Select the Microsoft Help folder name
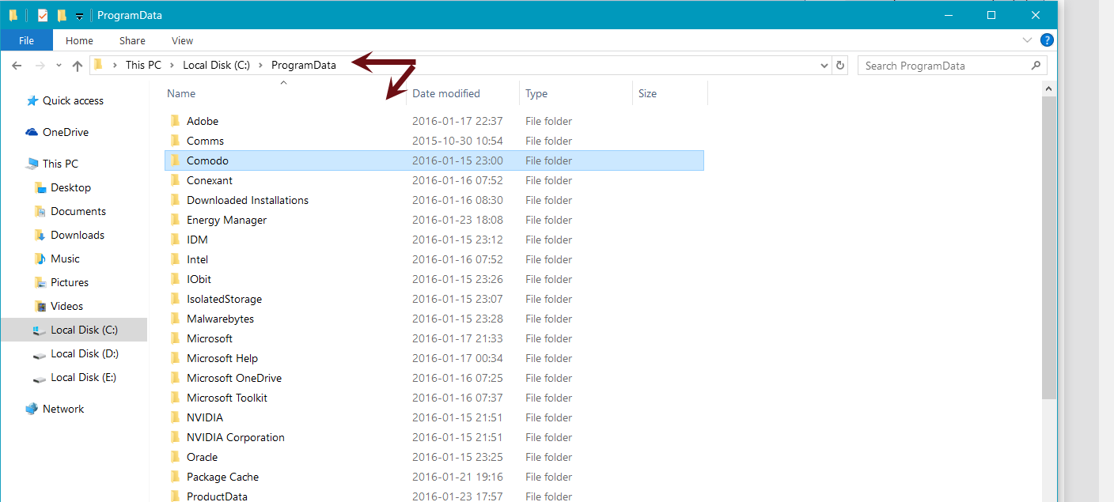 click(222, 358)
